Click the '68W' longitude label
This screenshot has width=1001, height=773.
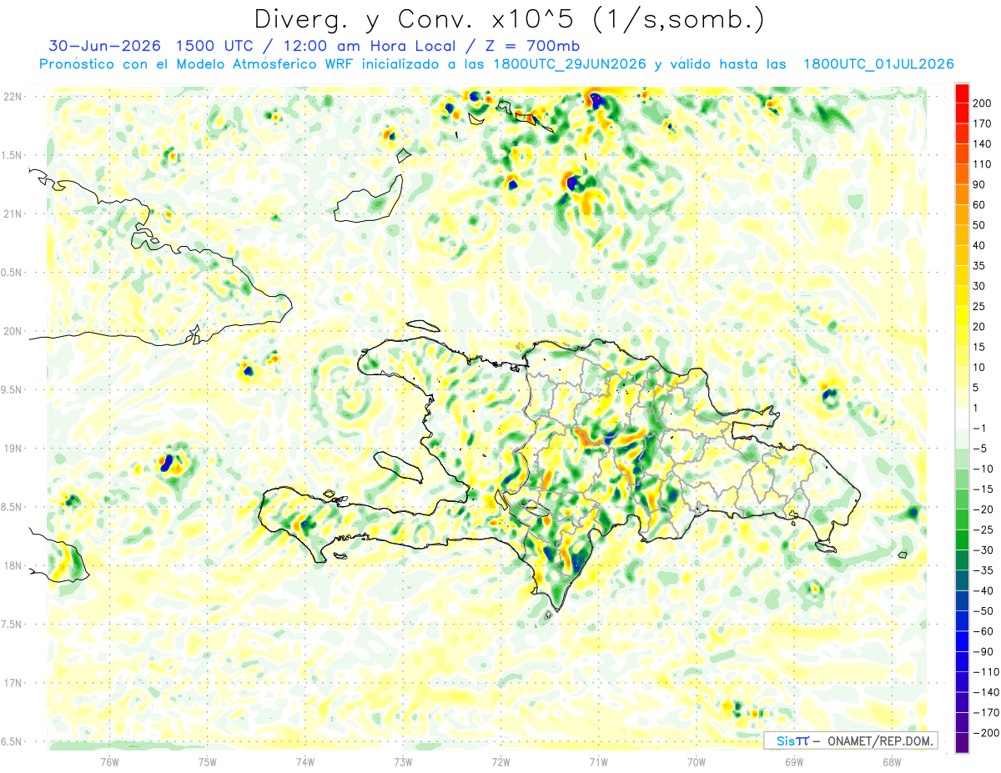[891, 761]
